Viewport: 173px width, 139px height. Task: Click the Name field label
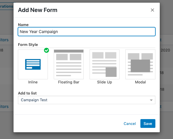pyautogui.click(x=23, y=25)
